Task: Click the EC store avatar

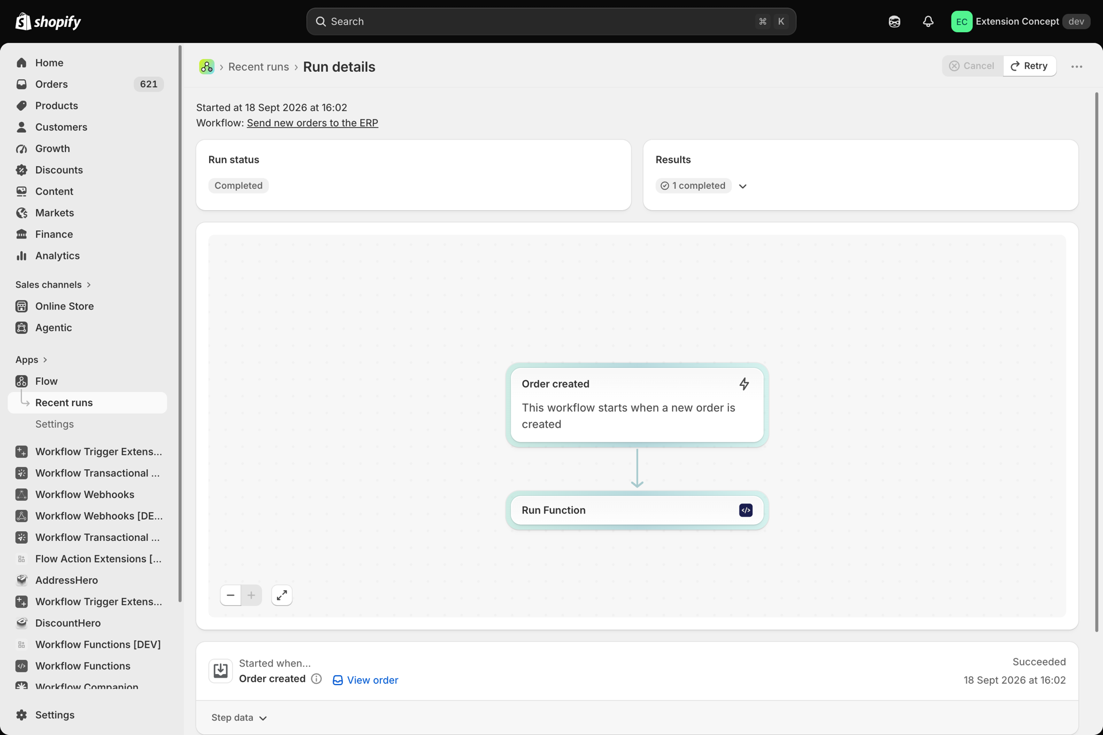Action: pos(961,21)
